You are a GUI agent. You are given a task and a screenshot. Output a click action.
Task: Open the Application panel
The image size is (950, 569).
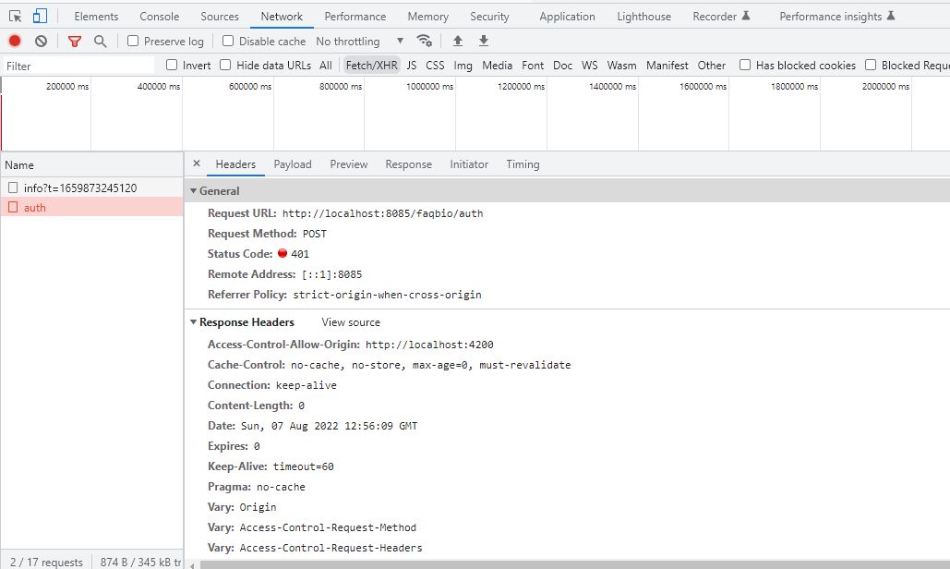tap(567, 17)
